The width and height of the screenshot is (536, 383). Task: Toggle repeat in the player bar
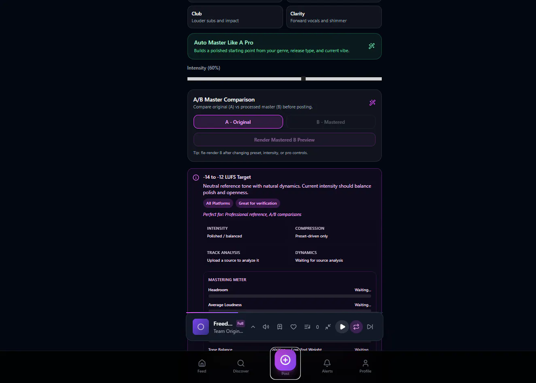(x=356, y=327)
